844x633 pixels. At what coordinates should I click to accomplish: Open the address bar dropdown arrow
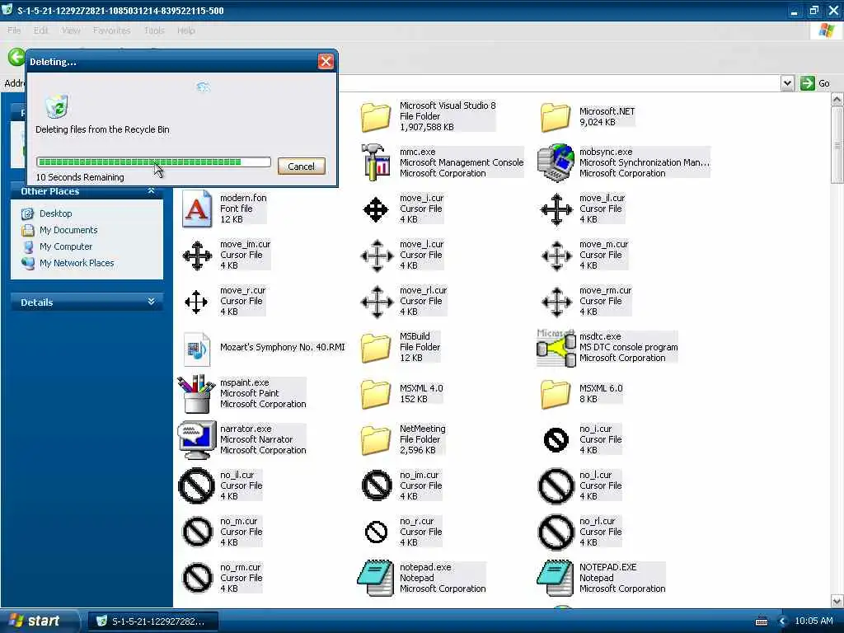pyautogui.click(x=787, y=83)
